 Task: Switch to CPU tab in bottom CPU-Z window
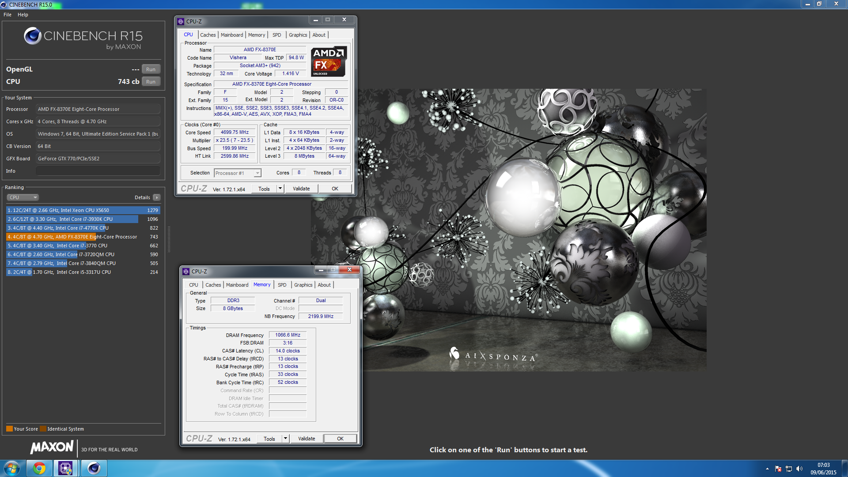193,285
